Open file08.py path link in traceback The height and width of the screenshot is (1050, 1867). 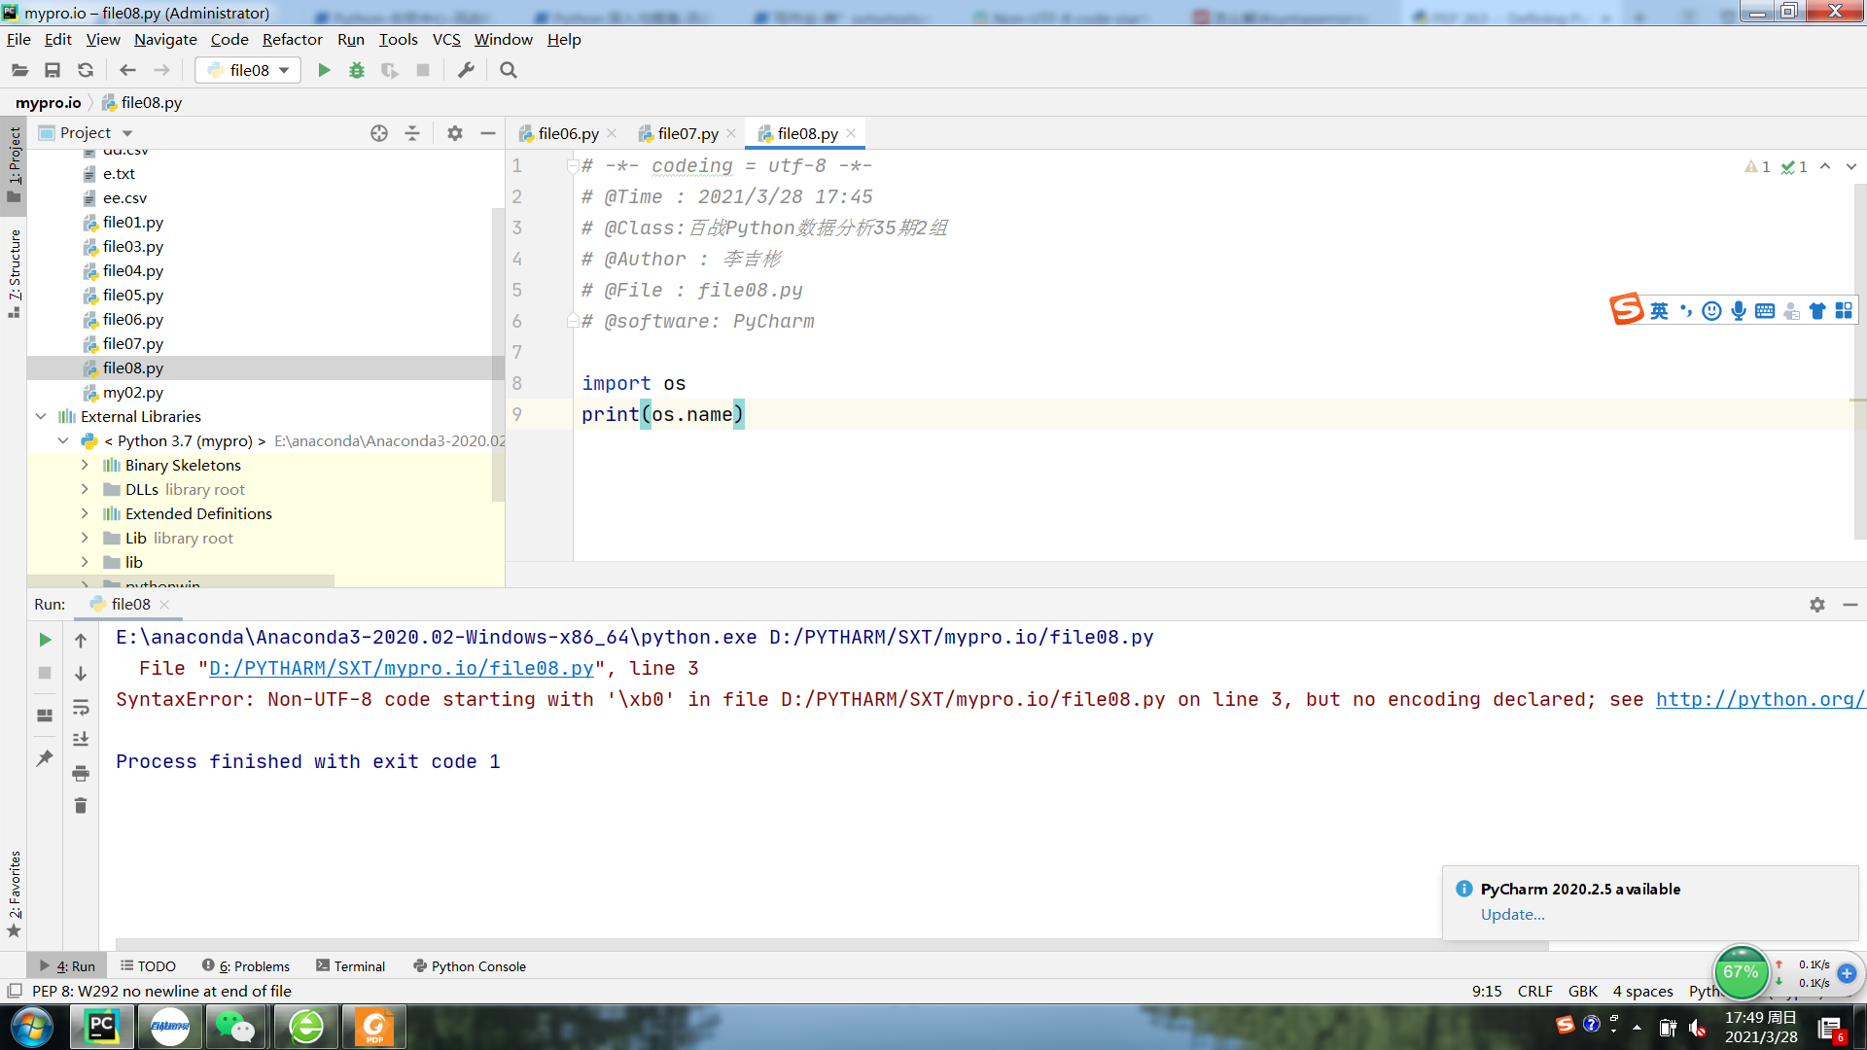(x=402, y=668)
